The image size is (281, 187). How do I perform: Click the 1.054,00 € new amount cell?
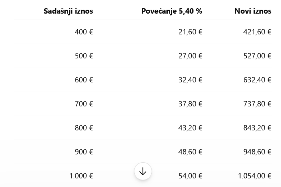coord(255,176)
